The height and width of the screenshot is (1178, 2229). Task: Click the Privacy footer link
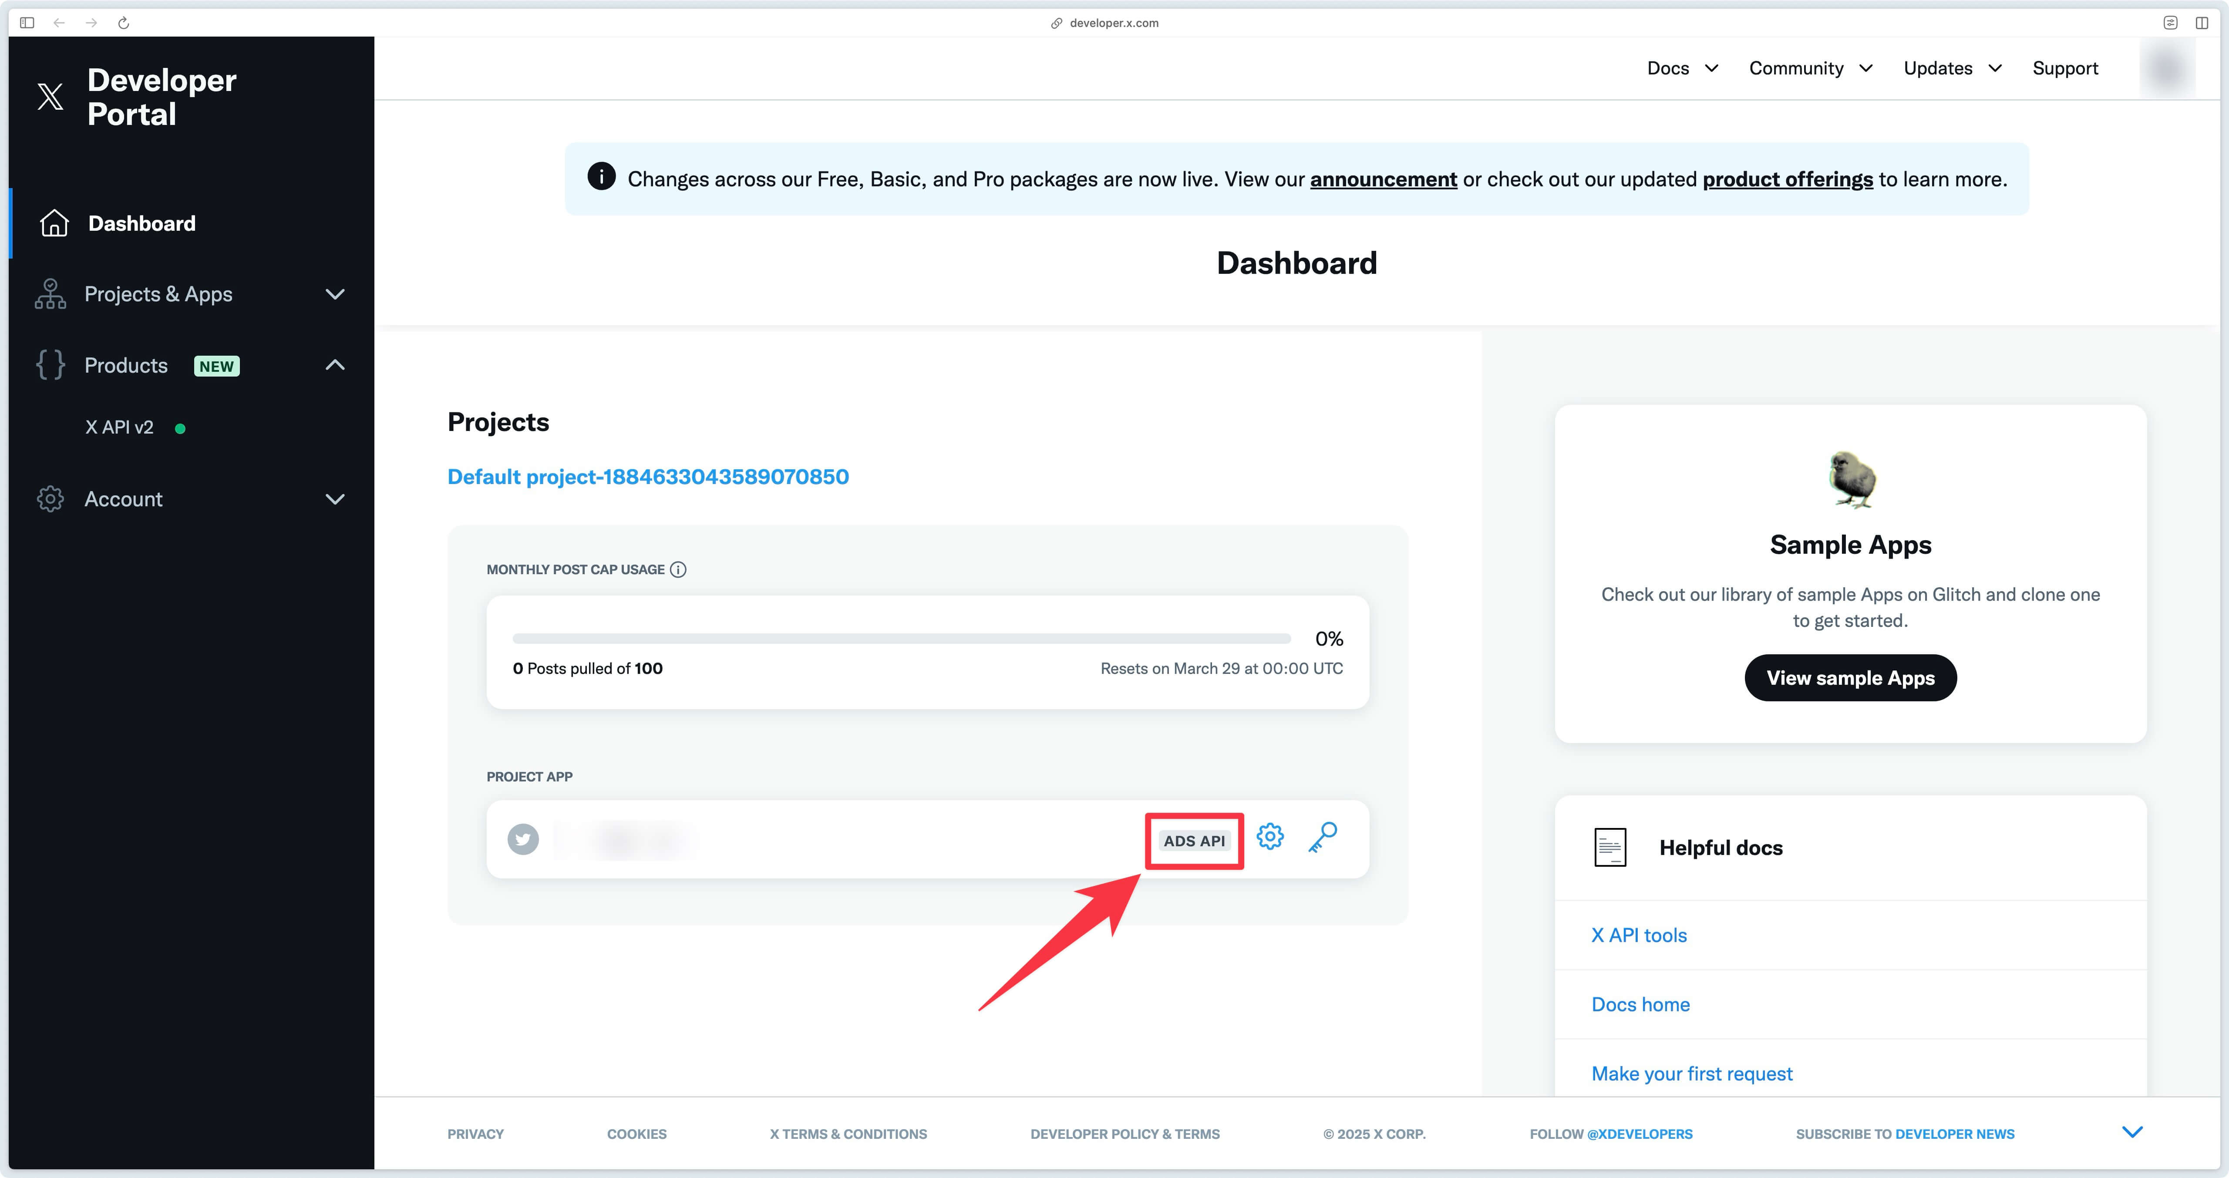(475, 1134)
